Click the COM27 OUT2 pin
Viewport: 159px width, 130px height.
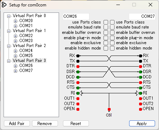point(141,104)
